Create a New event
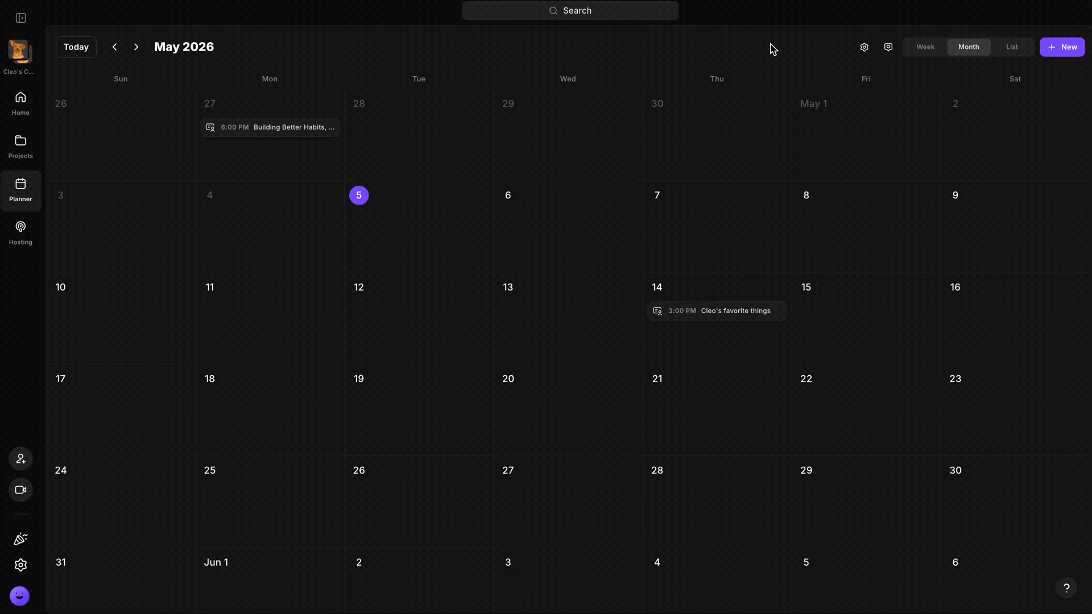Image resolution: width=1092 pixels, height=614 pixels. pyautogui.click(x=1062, y=47)
